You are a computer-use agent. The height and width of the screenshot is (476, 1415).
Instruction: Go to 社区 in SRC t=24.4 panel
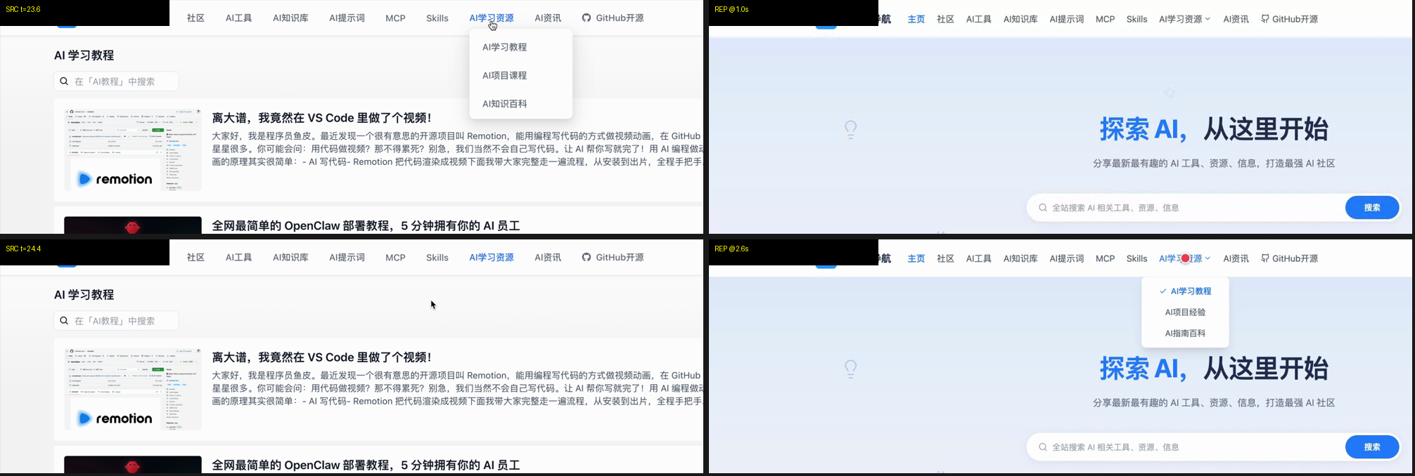click(196, 258)
